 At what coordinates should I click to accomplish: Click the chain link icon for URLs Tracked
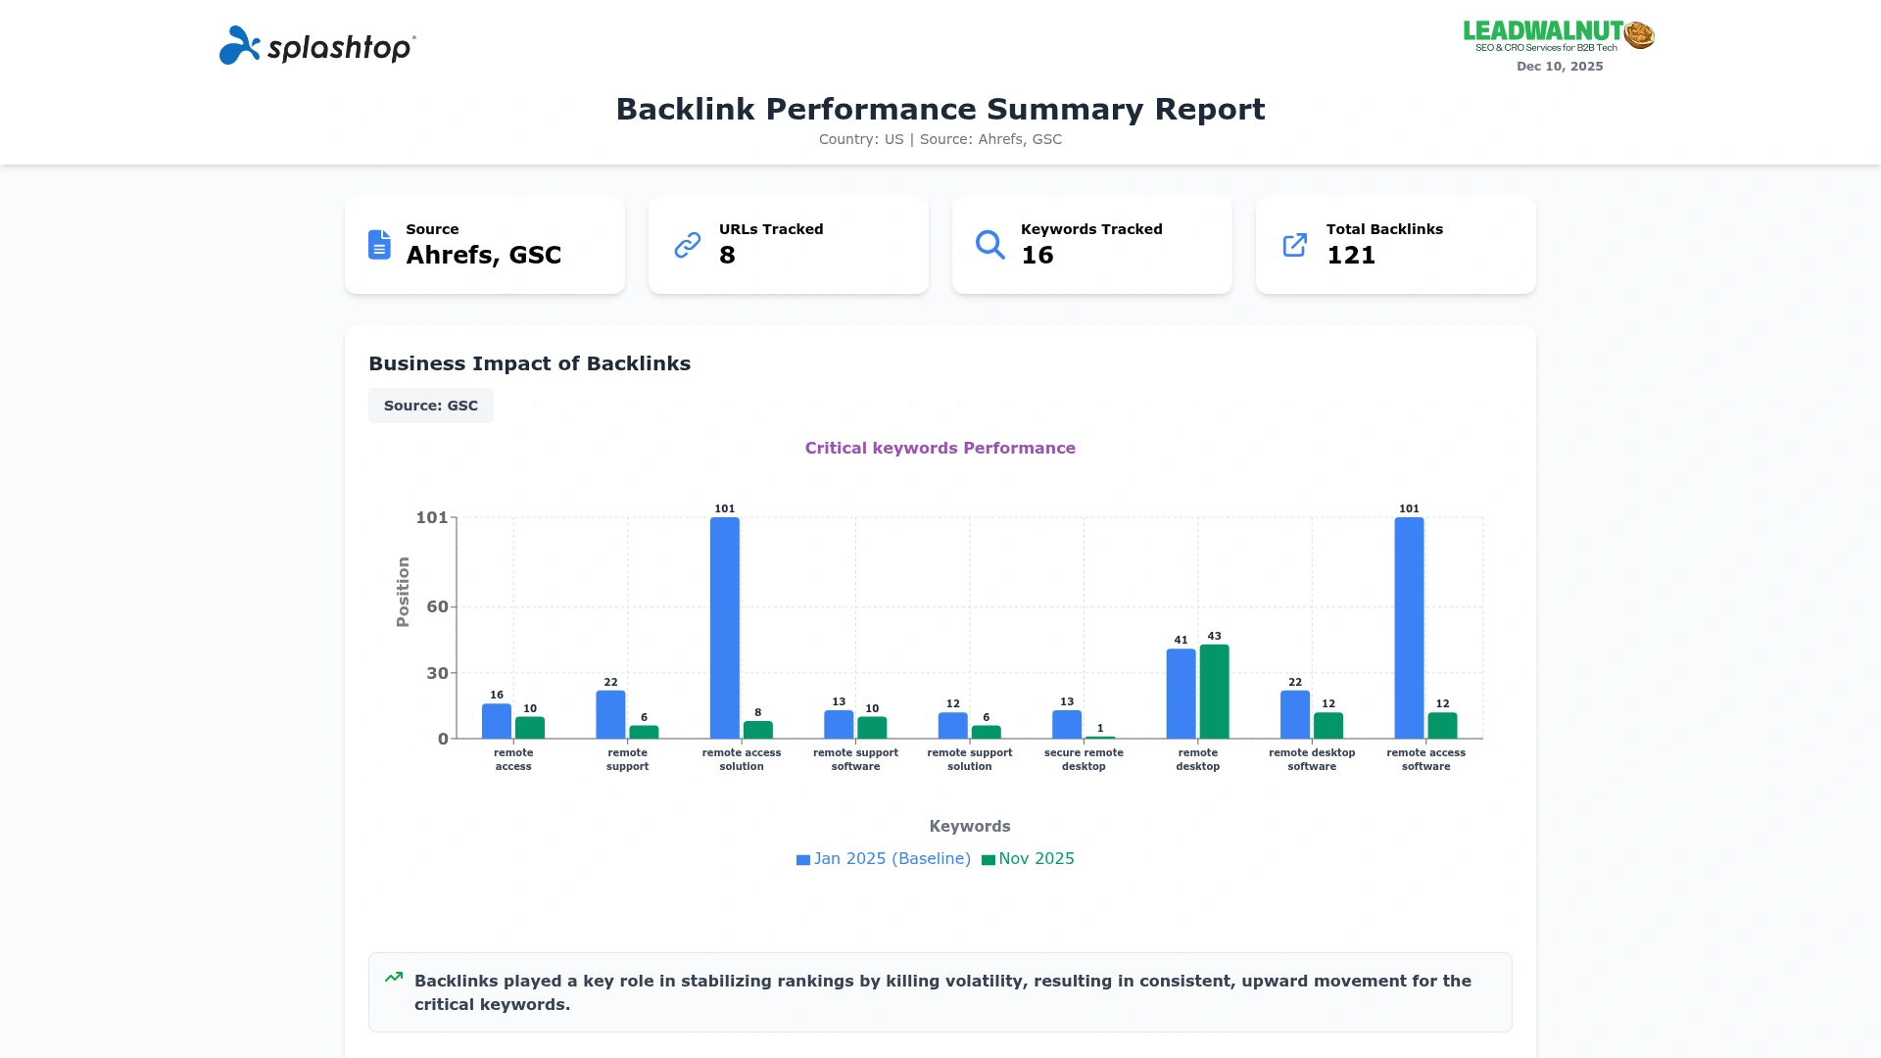click(x=688, y=245)
